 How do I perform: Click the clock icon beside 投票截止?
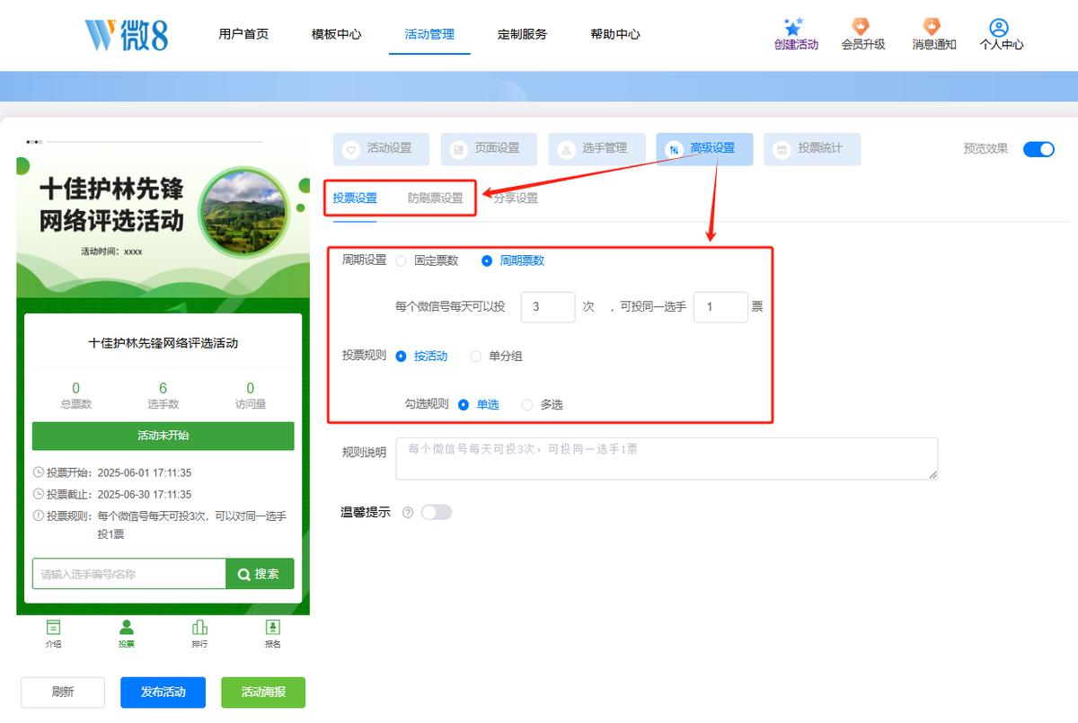38,494
